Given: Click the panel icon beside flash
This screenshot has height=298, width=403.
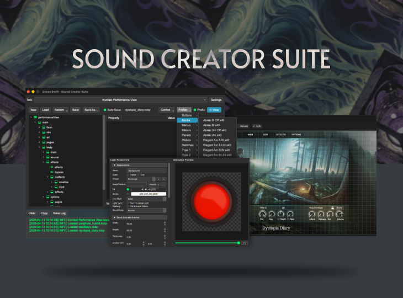Looking at the screenshot, I should [x=44, y=127].
